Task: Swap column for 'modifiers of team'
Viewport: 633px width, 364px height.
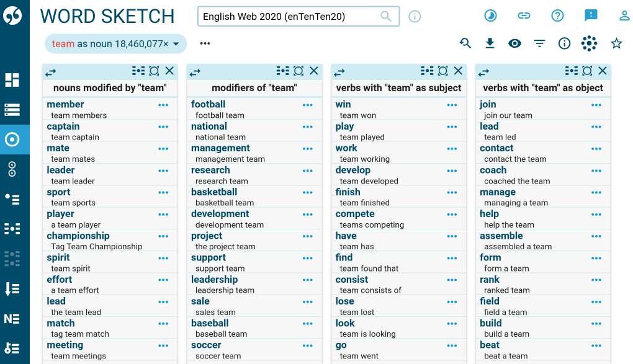Action: 195,73
